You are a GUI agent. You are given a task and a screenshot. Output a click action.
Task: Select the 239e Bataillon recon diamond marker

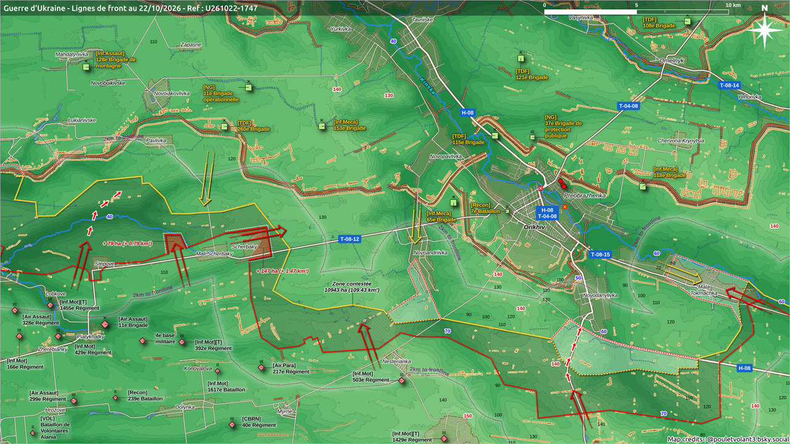click(x=115, y=398)
